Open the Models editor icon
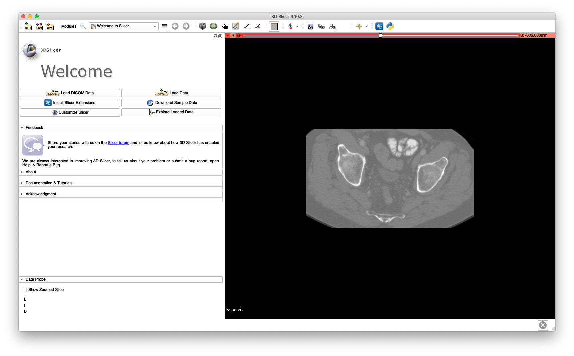The height and width of the screenshot is (356, 574). pyautogui.click(x=258, y=27)
